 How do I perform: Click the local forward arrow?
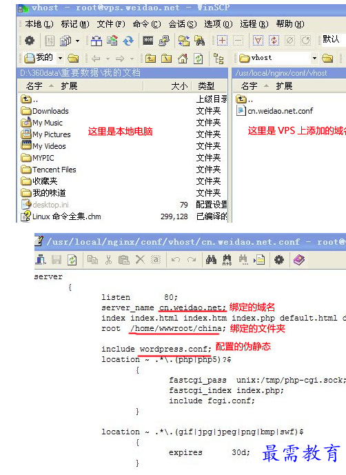120,58
